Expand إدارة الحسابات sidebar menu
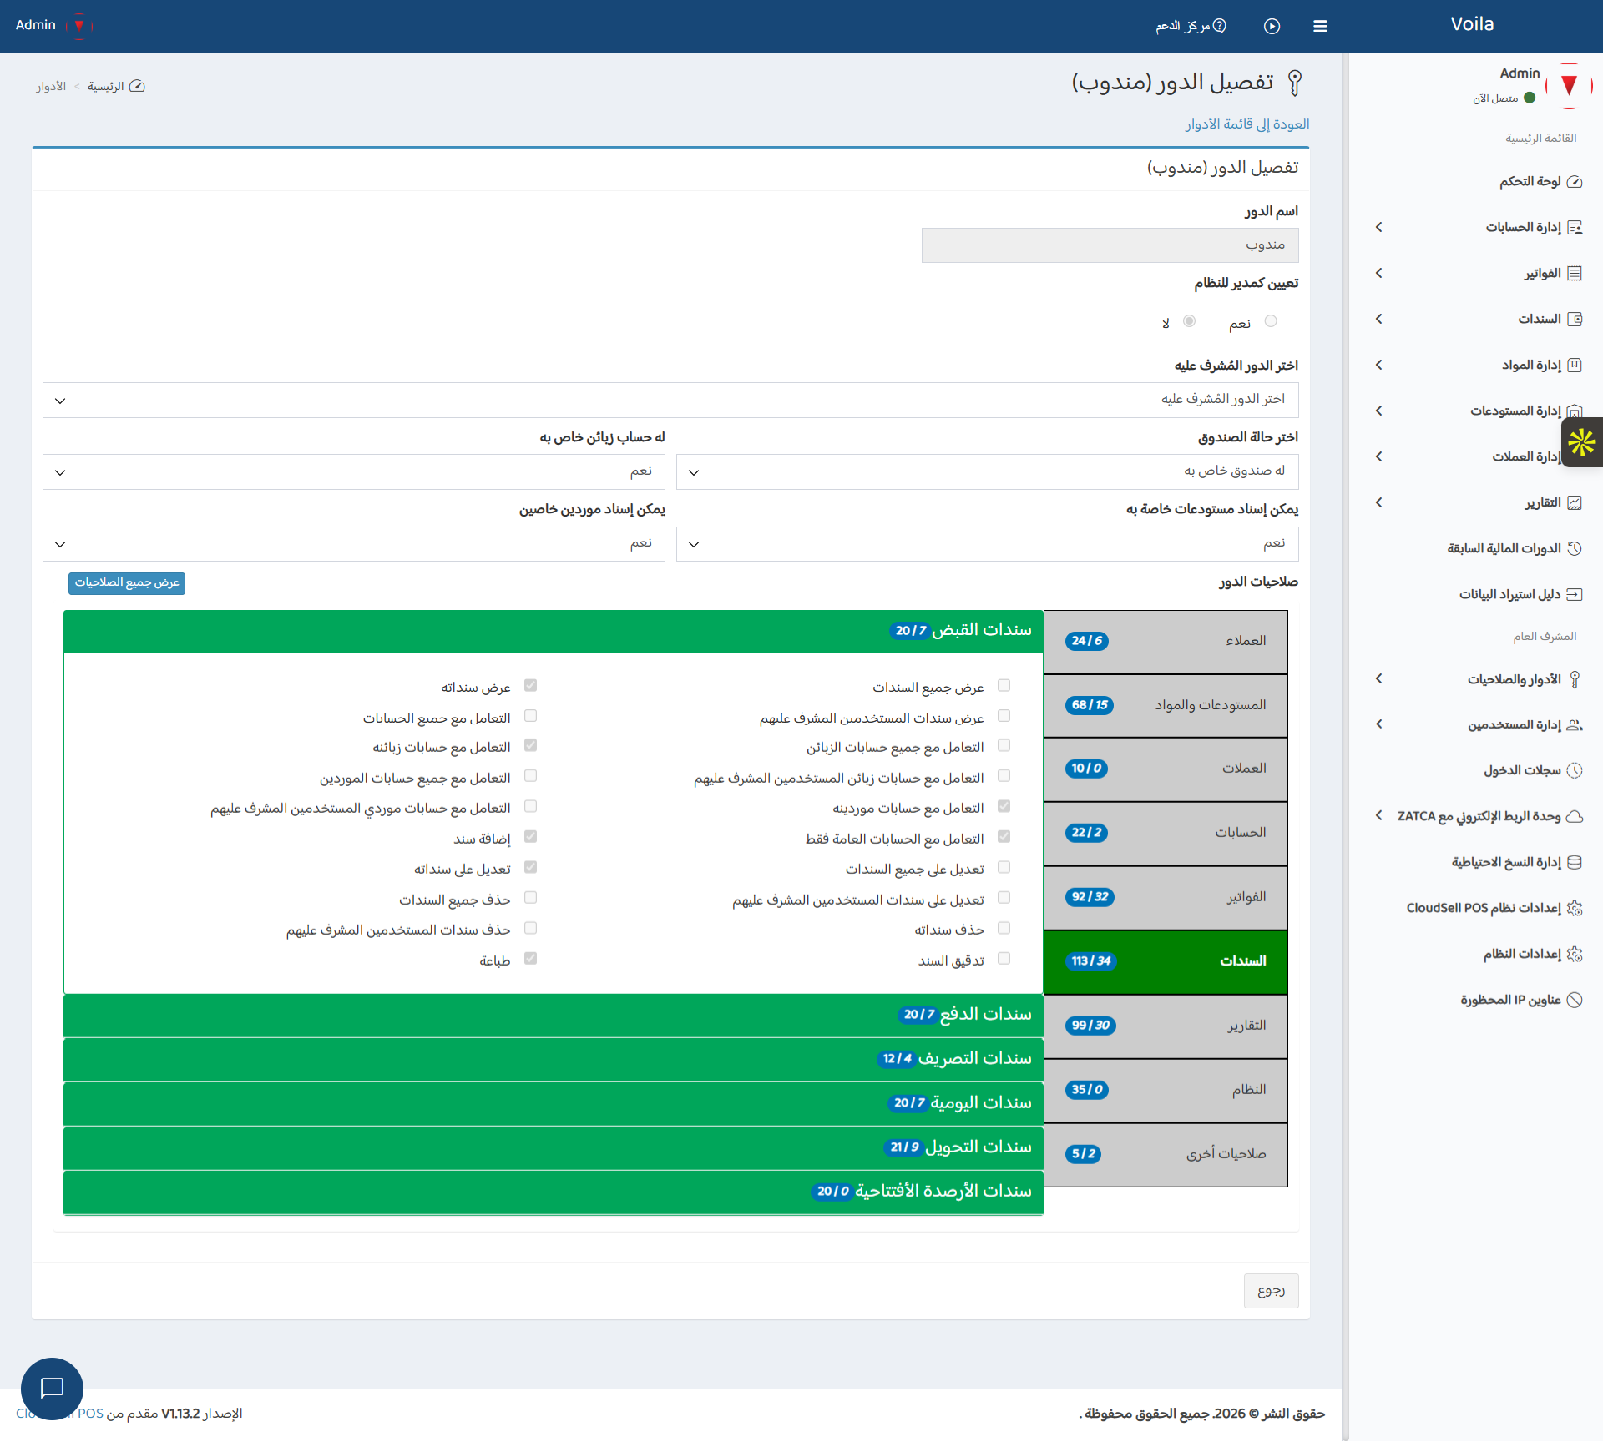Screen dimensions: 1603x1442 pos(1478,227)
